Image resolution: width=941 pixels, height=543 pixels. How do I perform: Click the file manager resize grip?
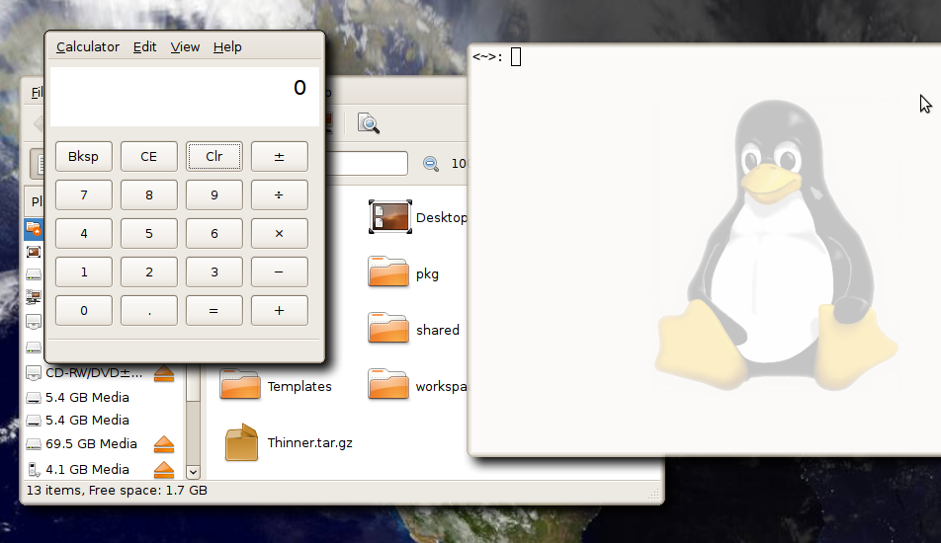[x=653, y=494]
